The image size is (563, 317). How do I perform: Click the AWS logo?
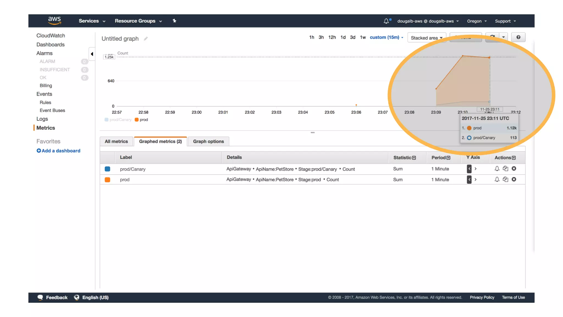pyautogui.click(x=54, y=21)
